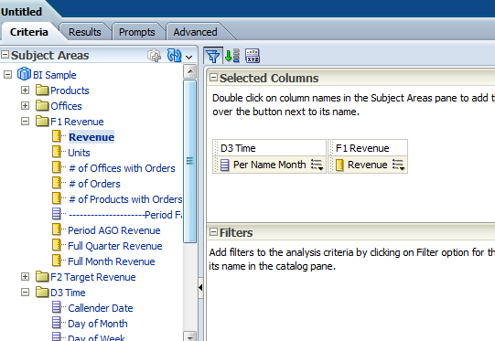Click the Full Quarter Revenue measure icon

pos(57,245)
